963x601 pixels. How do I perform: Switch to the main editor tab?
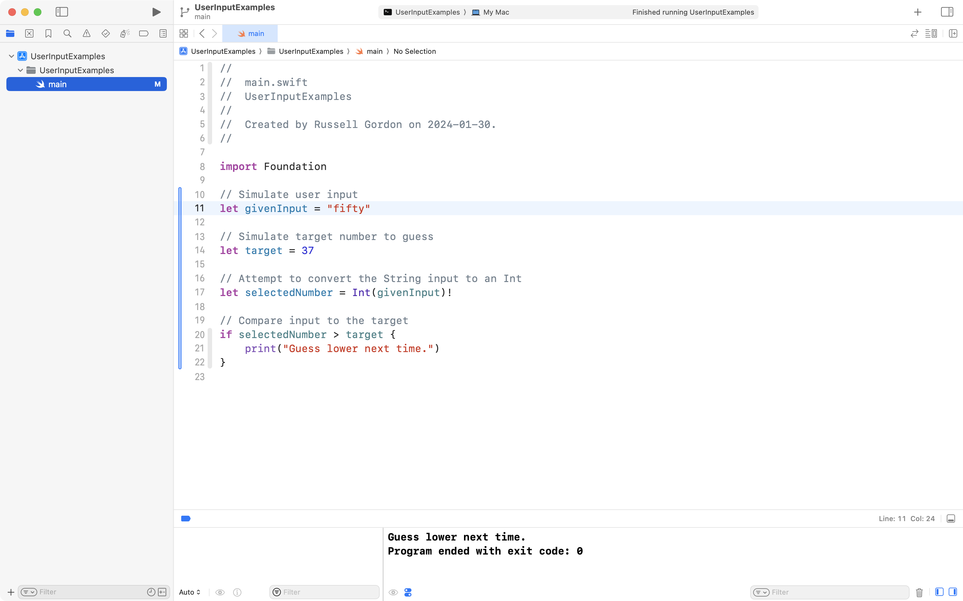[251, 33]
